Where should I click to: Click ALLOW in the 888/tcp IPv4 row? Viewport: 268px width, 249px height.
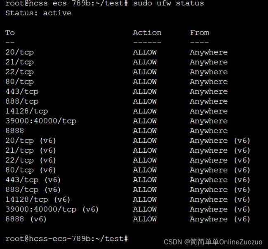[x=145, y=101]
